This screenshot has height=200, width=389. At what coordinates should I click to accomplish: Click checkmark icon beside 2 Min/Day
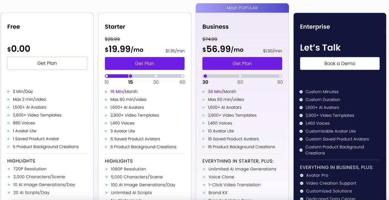pos(8,91)
